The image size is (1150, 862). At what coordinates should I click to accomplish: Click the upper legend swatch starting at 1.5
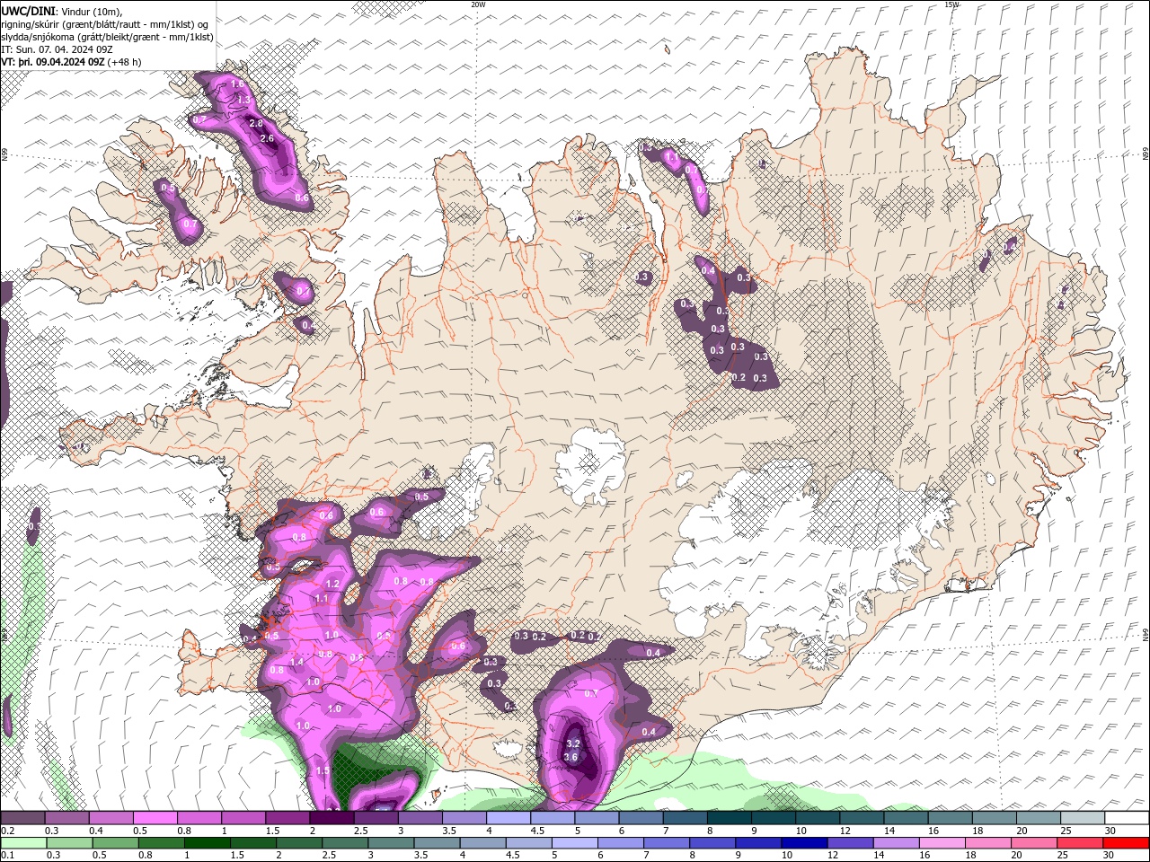[287, 818]
